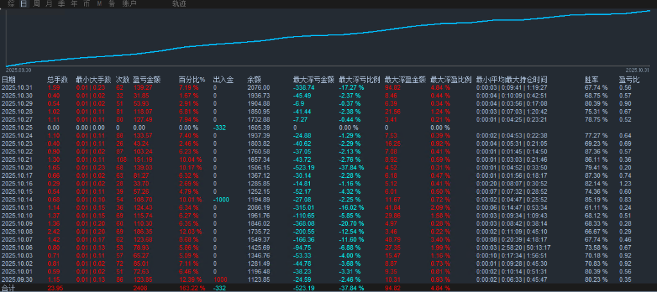The image size is (657, 292).
Task: Switch to the 月 monthly tab
Action: [x=49, y=4]
